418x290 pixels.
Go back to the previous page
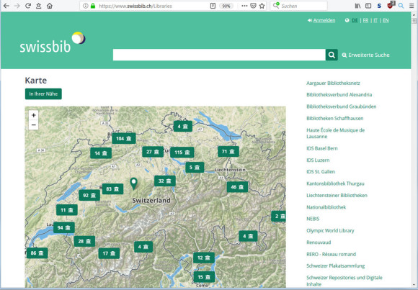point(6,6)
